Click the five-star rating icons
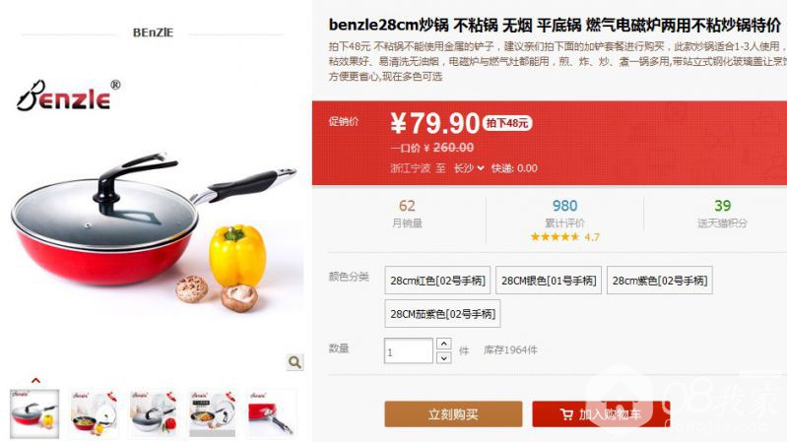Screen dimensions: 787x442 (555, 237)
